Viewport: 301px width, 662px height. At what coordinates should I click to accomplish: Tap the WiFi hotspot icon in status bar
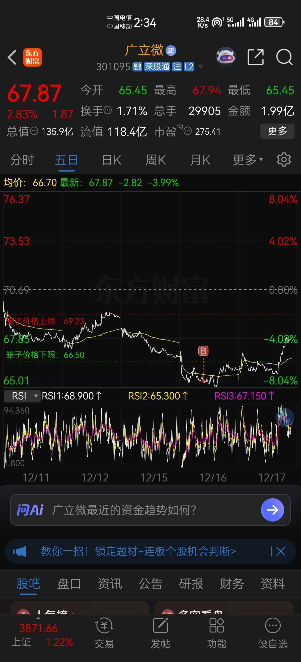tap(217, 22)
